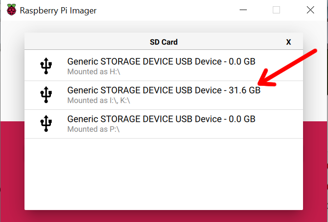Click the 'Mounted as H:\' subtitle
The image size is (328, 222).
pos(94,71)
